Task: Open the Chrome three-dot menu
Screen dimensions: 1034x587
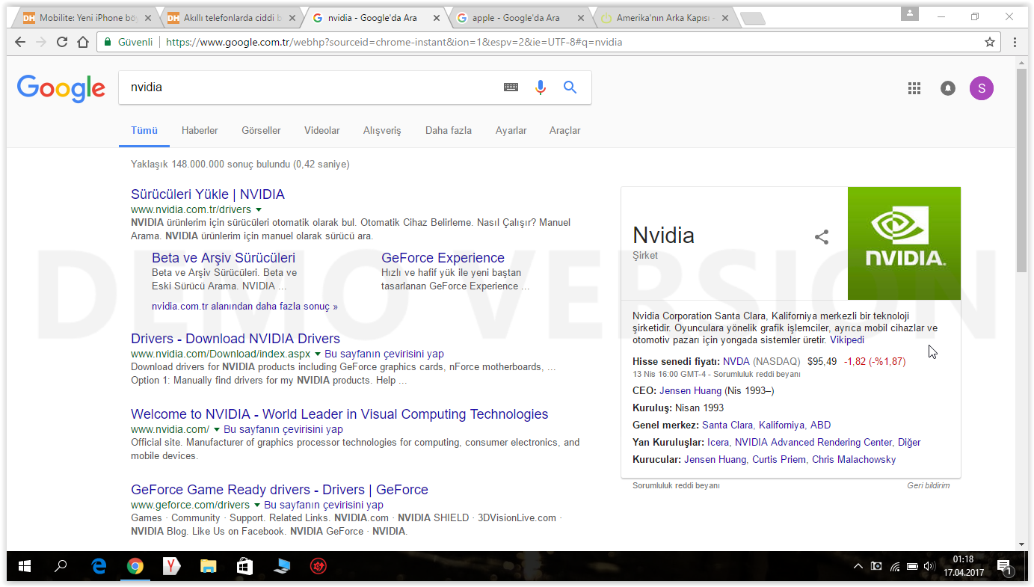Action: click(1015, 42)
